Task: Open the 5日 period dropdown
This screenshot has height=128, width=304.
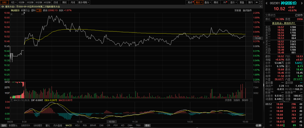Action: (13, 2)
